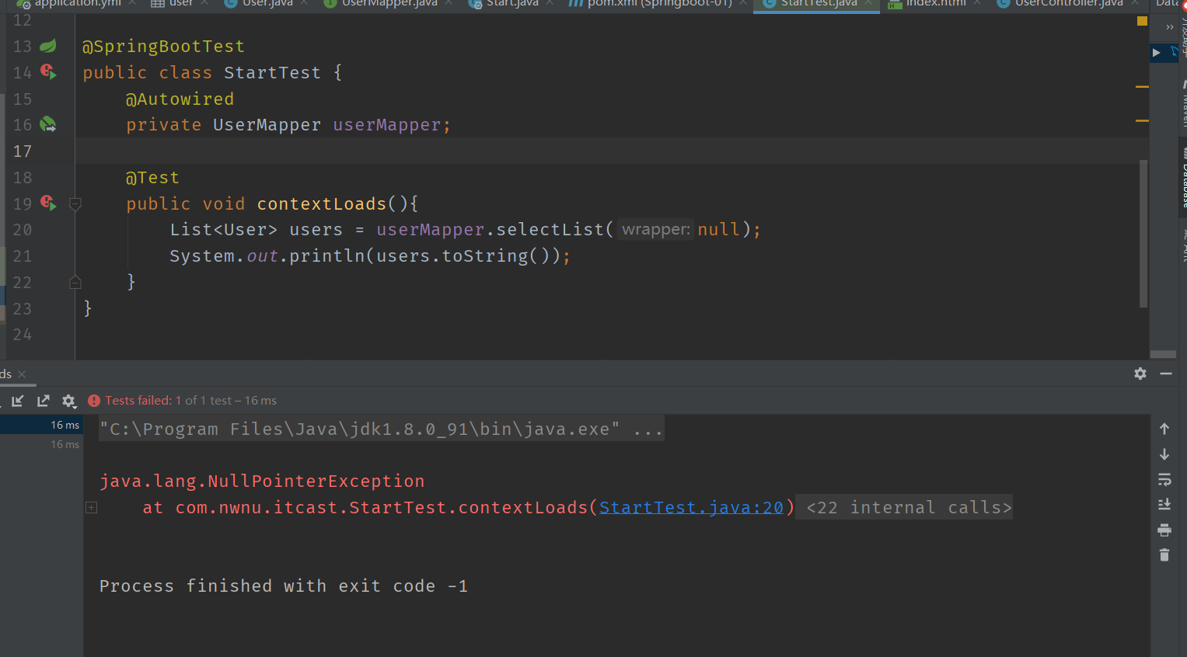The image size is (1187, 657).
Task: Open the Run panel settings gear
Action: 1140,374
